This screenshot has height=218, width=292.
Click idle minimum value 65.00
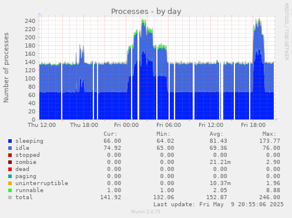[165, 148]
